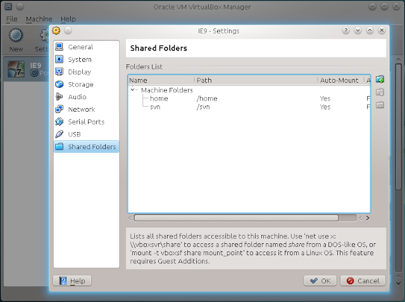The width and height of the screenshot is (405, 302).
Task: Click the Manager window menu icon
Action: click(8, 7)
